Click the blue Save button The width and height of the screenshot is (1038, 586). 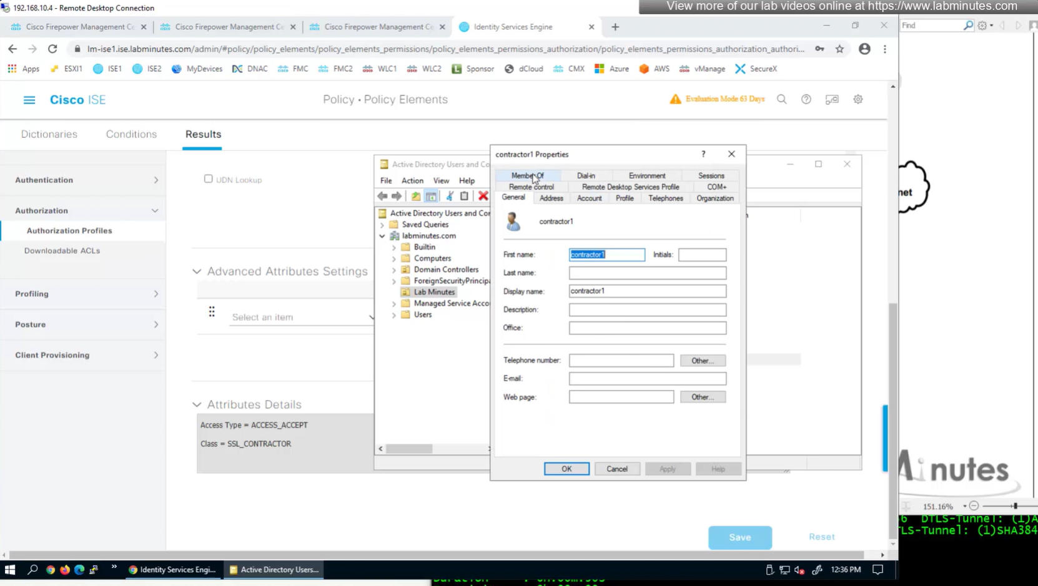(739, 537)
